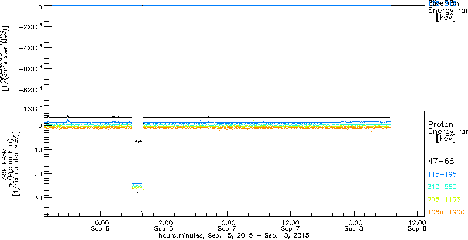Select the -8×10⁴ y-axis tick label
468x240 pixels.
(x=30, y=90)
